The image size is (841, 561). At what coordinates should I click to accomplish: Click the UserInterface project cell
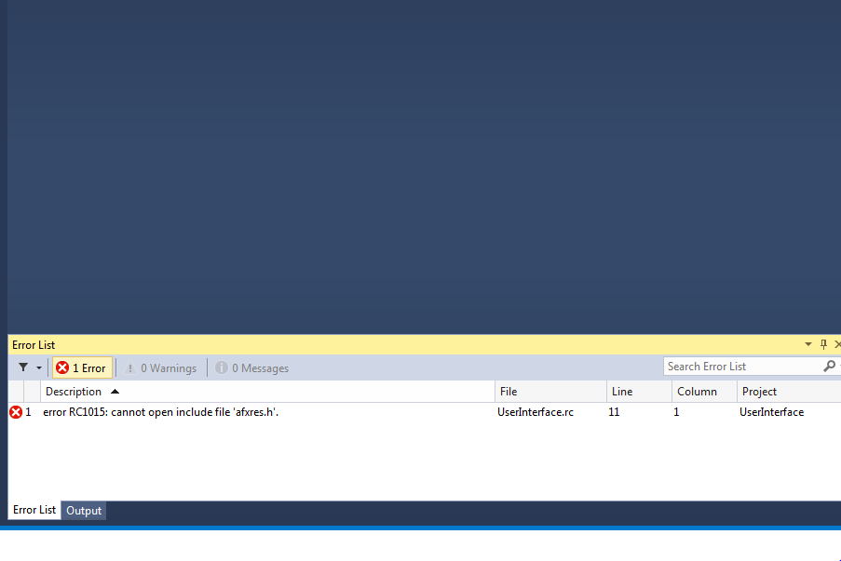click(x=771, y=412)
